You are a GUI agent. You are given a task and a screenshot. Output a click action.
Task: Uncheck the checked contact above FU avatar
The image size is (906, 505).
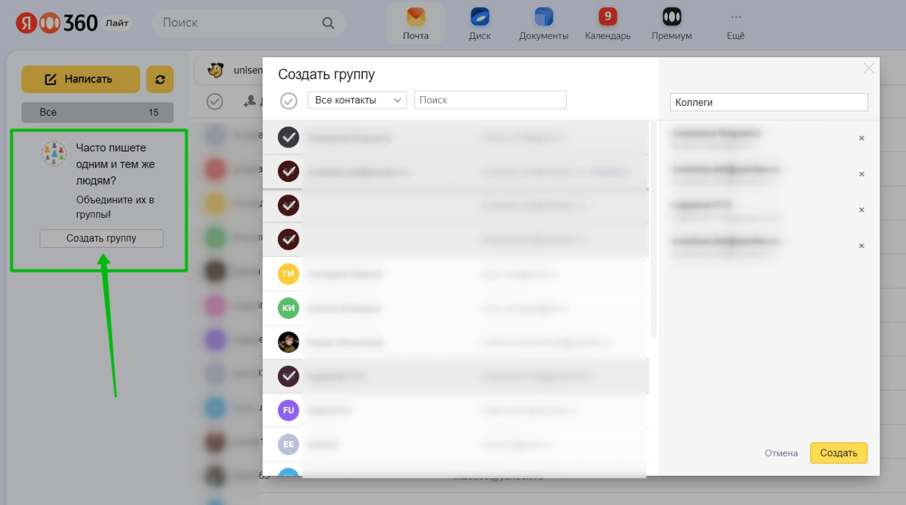point(288,376)
